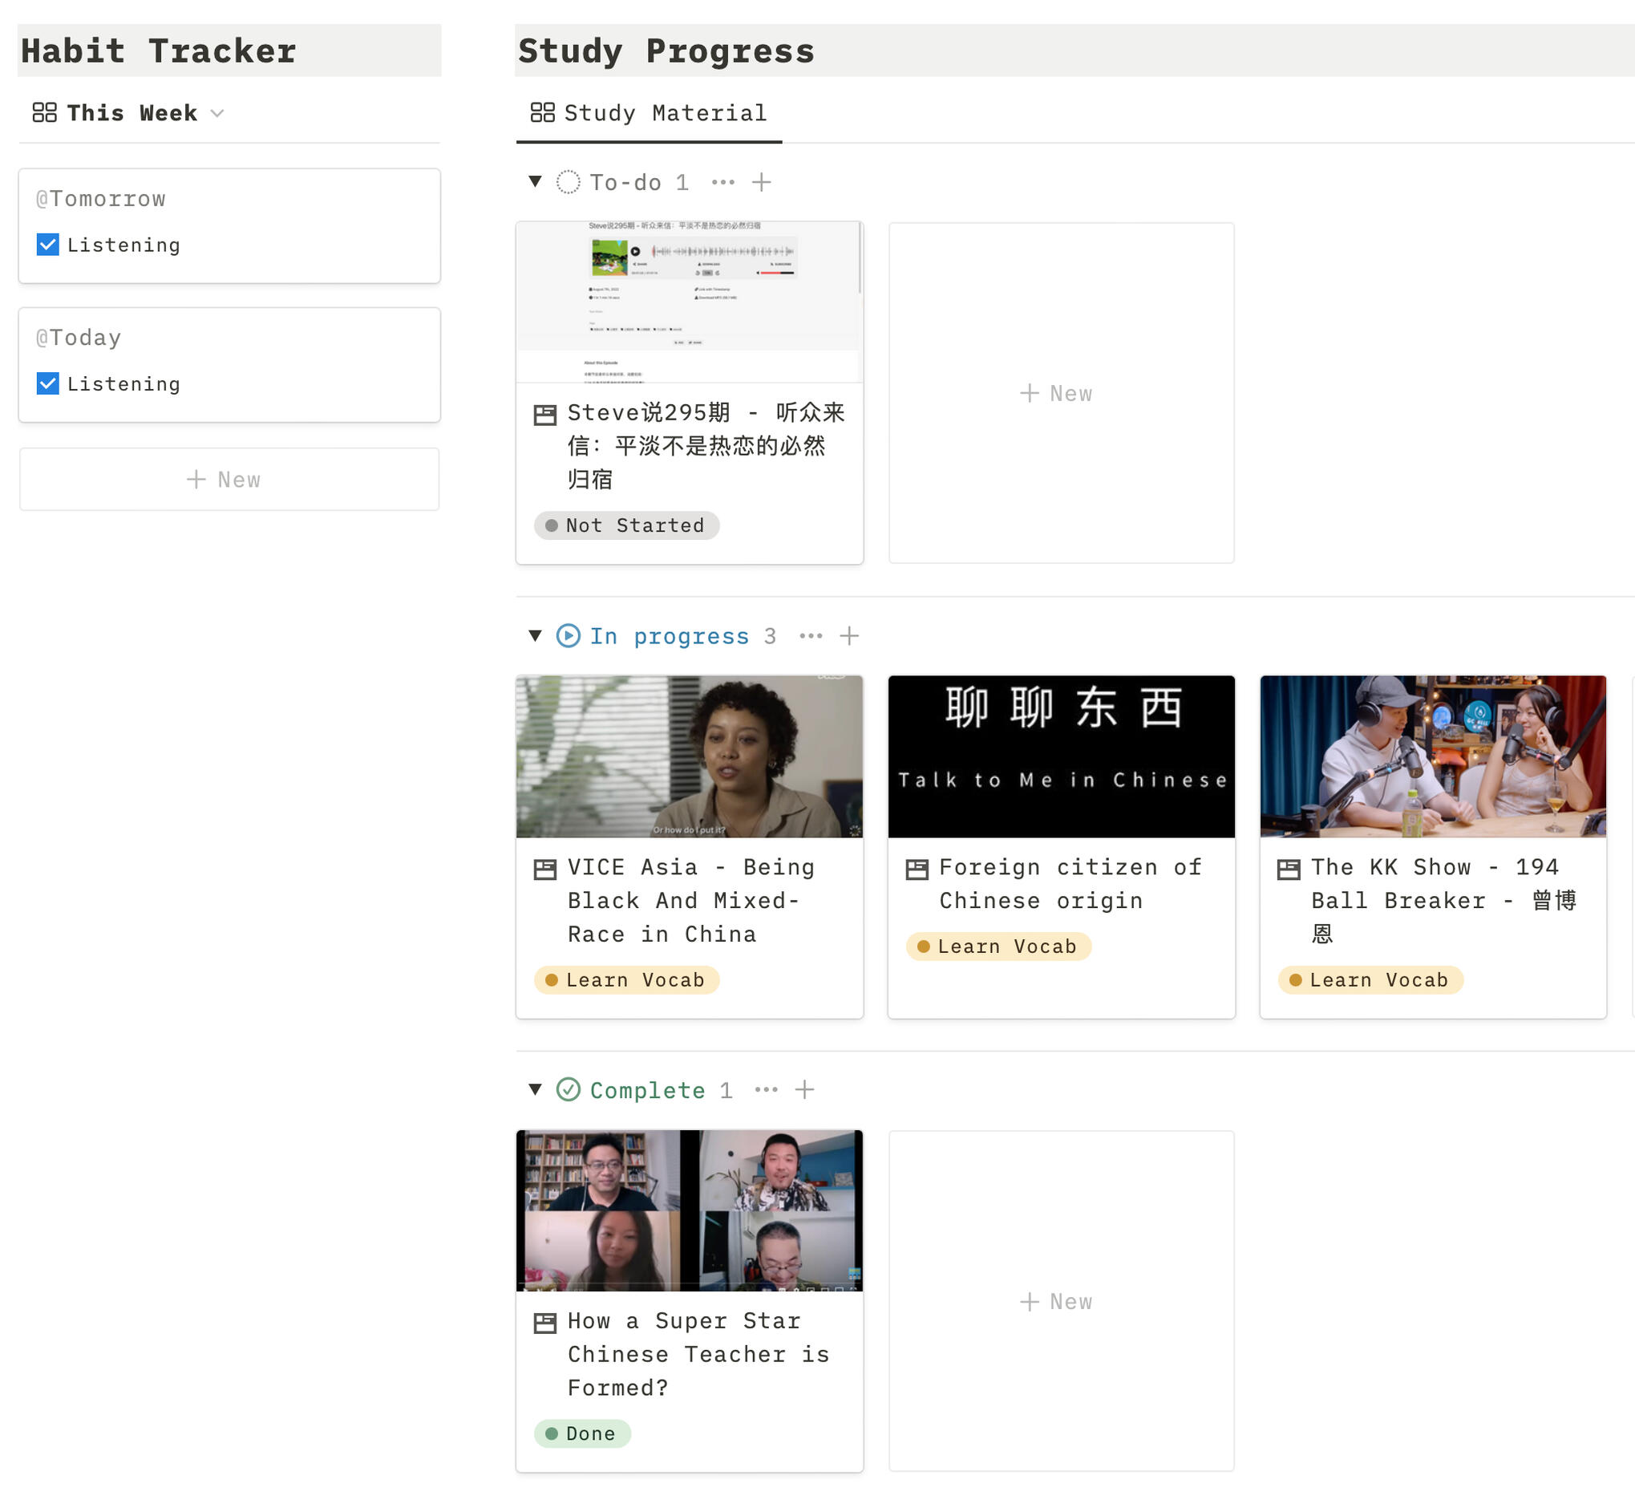Collapse the In progress group triangle
This screenshot has height=1500, width=1635.
tap(535, 635)
